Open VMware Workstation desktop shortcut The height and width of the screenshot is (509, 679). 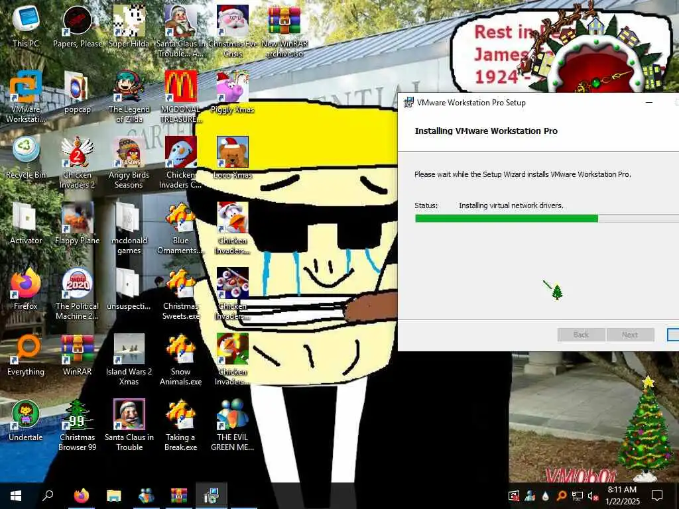point(26,96)
